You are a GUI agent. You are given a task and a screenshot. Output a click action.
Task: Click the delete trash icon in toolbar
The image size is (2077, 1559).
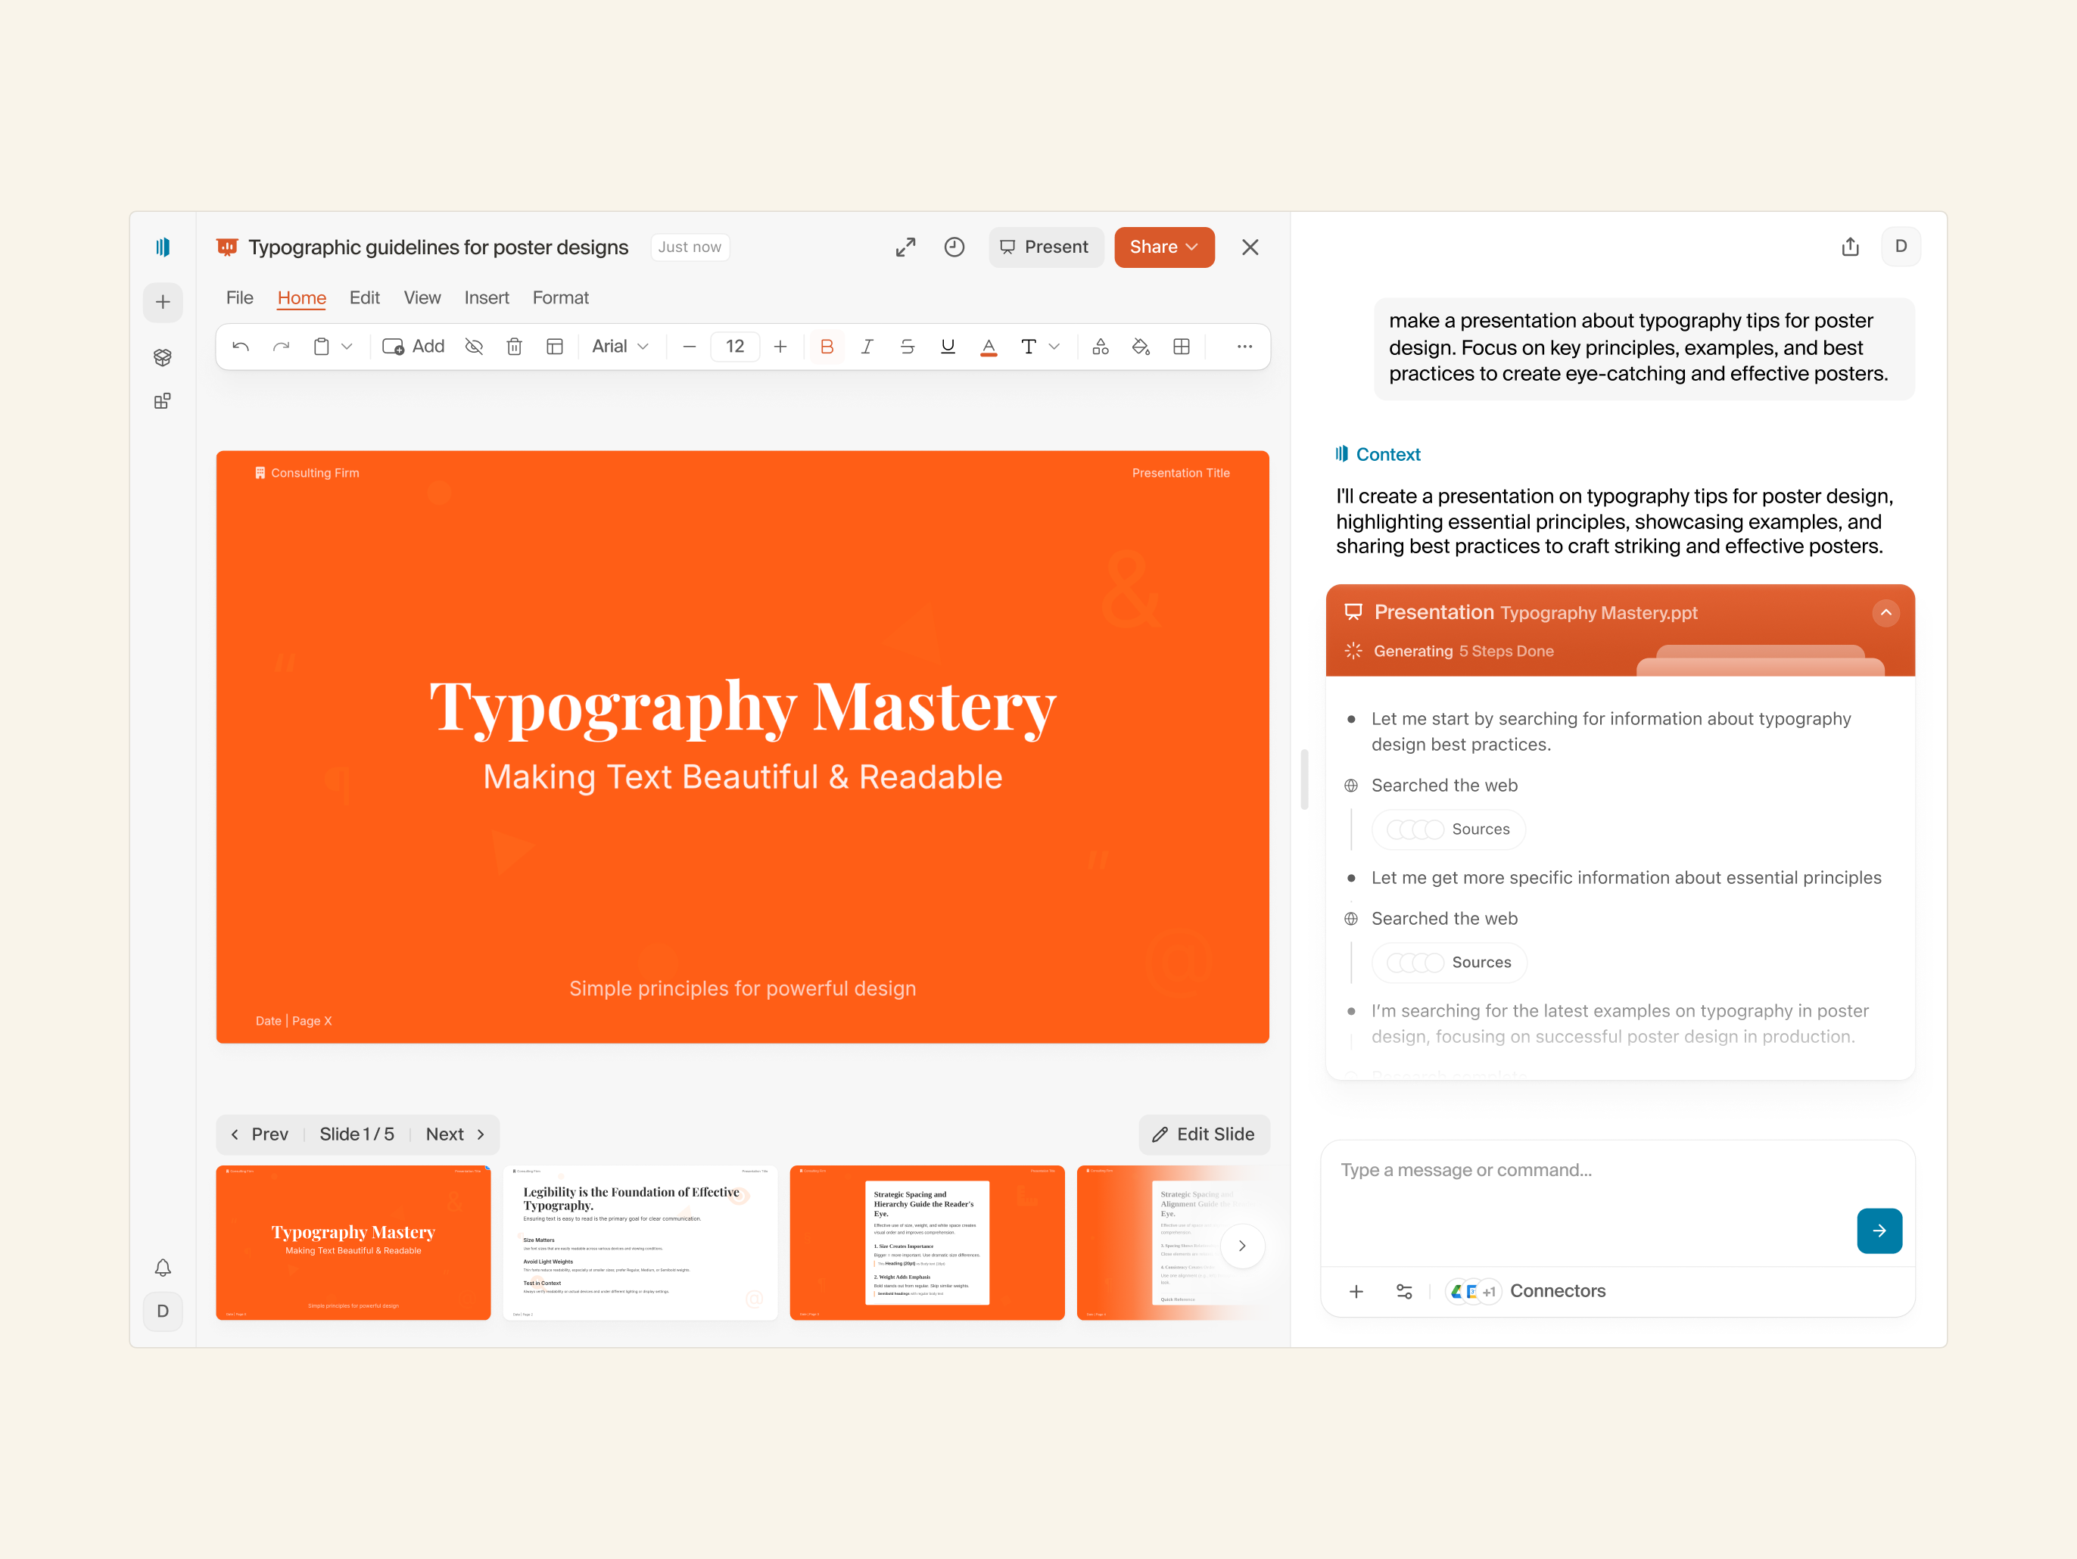coord(514,347)
